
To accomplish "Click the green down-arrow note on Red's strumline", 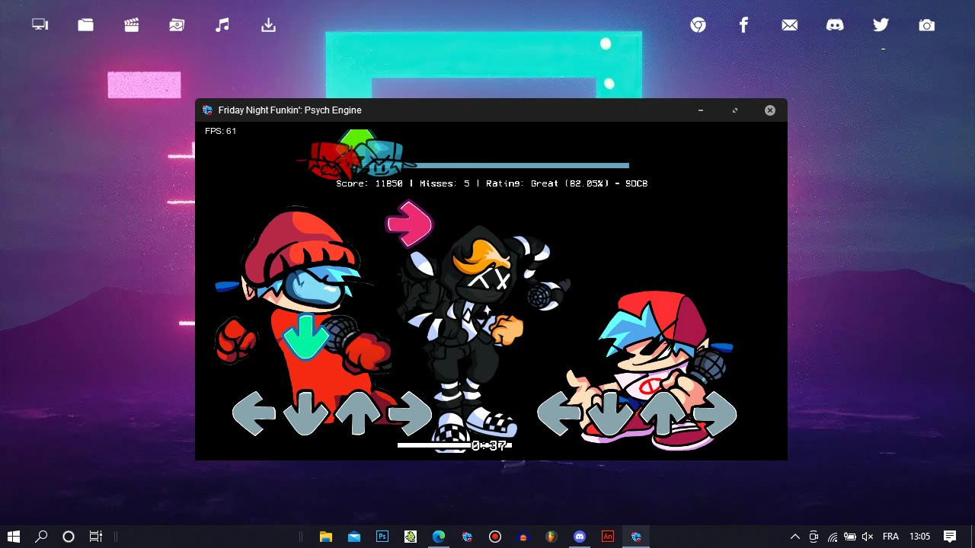I will coord(305,337).
